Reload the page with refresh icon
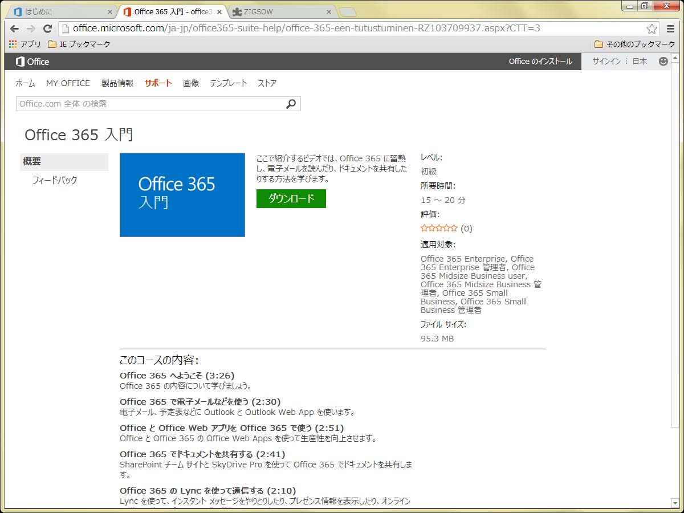This screenshot has height=513, width=684. click(48, 28)
